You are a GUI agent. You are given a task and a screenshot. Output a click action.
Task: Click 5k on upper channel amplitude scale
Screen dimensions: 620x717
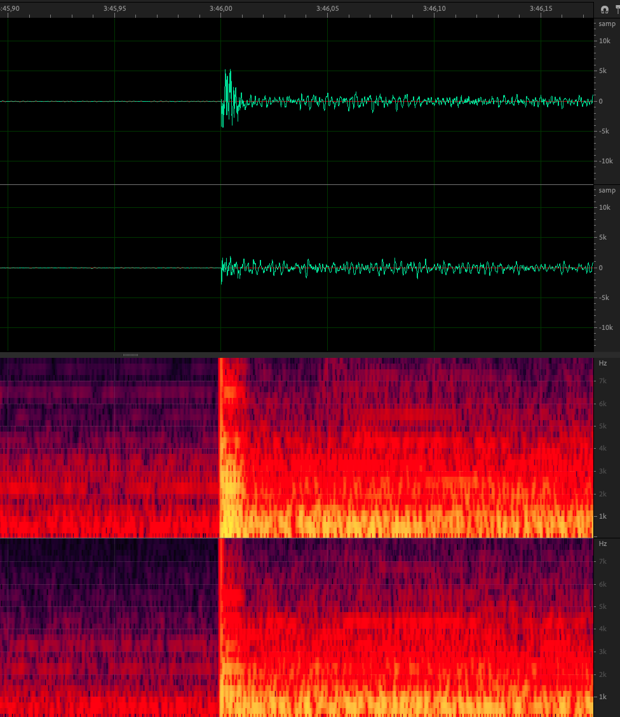click(x=605, y=71)
